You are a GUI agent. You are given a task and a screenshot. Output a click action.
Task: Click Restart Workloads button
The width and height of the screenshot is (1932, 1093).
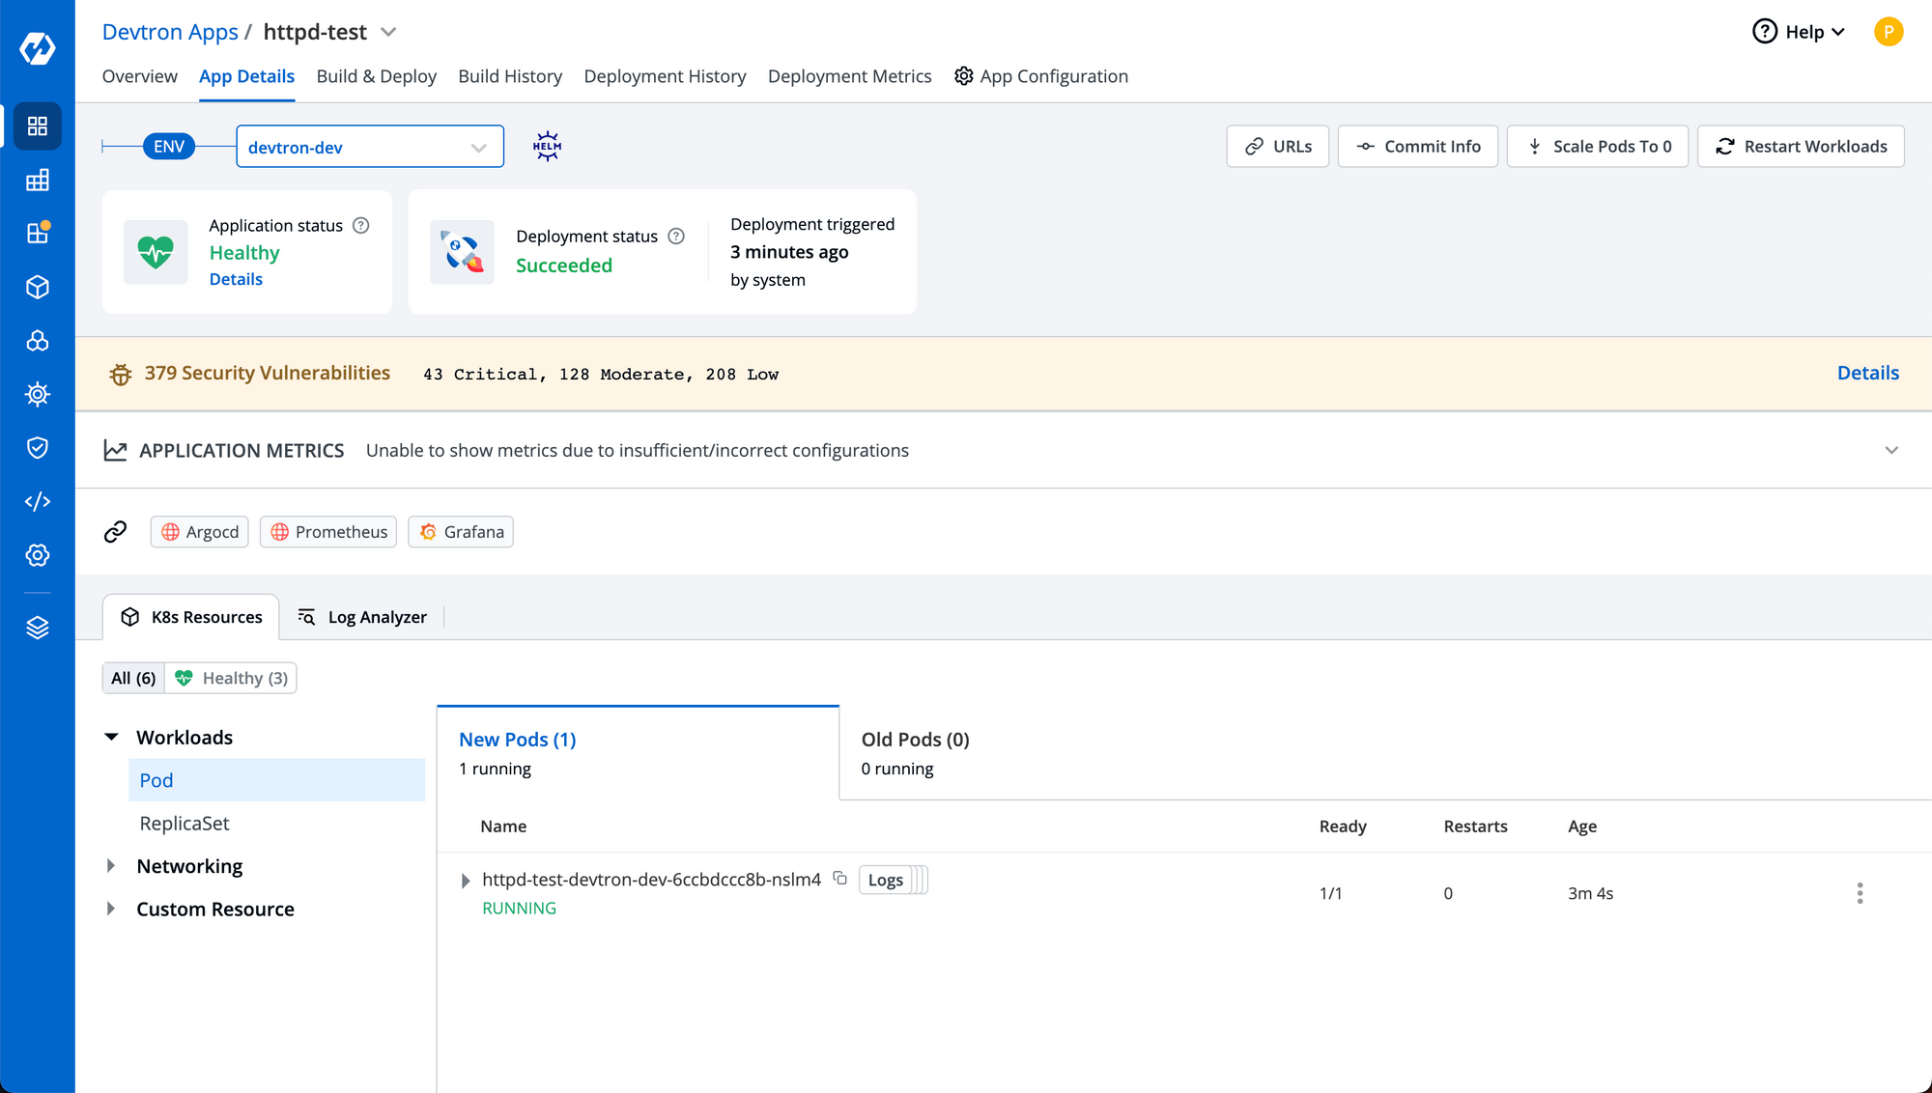(1802, 146)
